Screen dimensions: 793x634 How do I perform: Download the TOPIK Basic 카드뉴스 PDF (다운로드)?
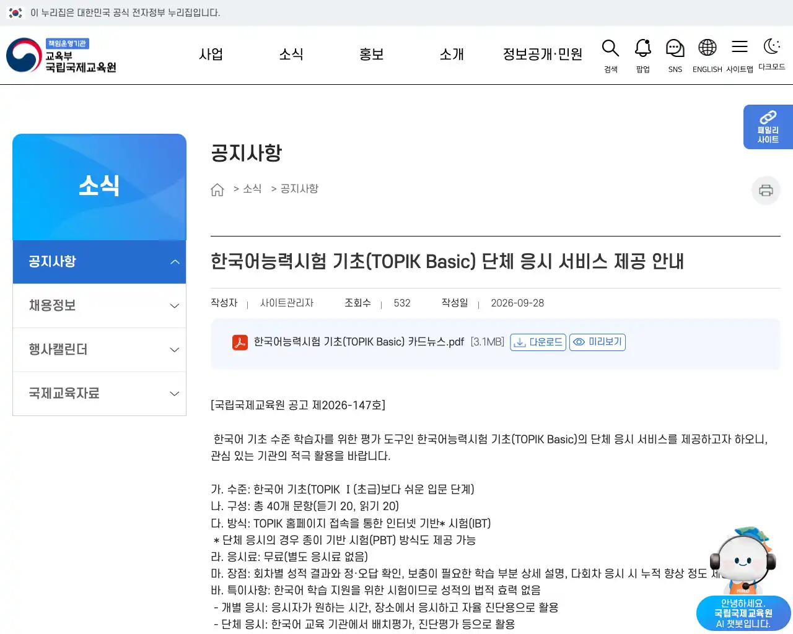point(538,342)
